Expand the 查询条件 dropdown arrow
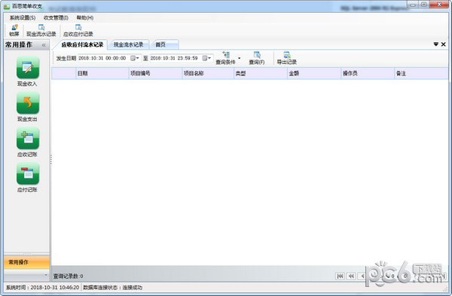The height and width of the screenshot is (296, 452). pos(239,58)
